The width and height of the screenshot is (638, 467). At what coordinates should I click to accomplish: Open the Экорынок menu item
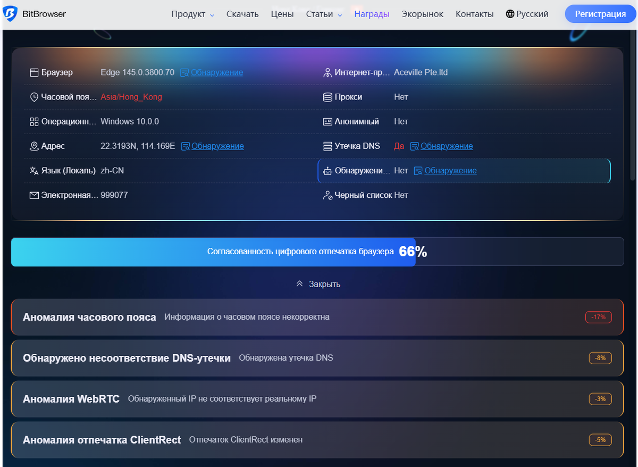pyautogui.click(x=423, y=14)
